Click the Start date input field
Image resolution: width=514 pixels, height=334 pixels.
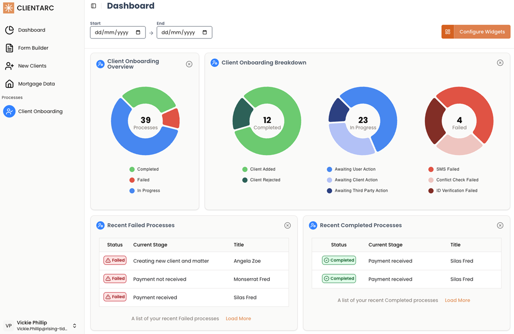tap(118, 32)
